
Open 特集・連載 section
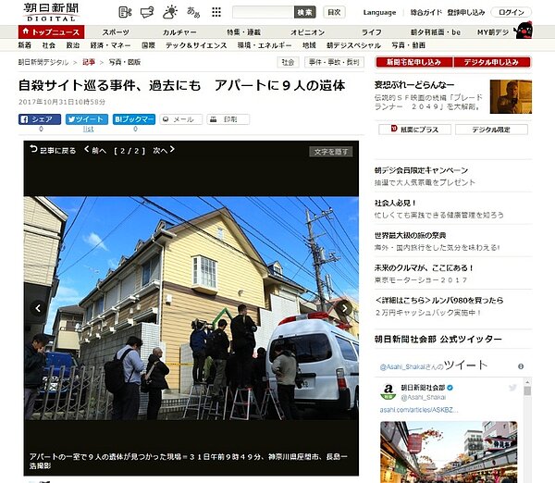(243, 32)
